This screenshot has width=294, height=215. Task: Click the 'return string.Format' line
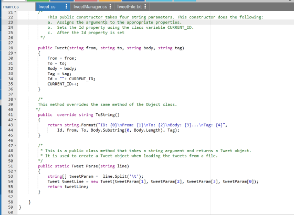(x=137, y=125)
